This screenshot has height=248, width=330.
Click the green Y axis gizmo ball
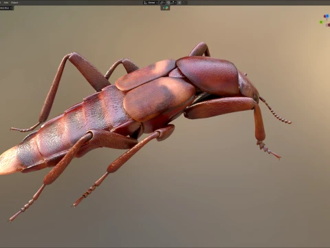pyautogui.click(x=321, y=22)
